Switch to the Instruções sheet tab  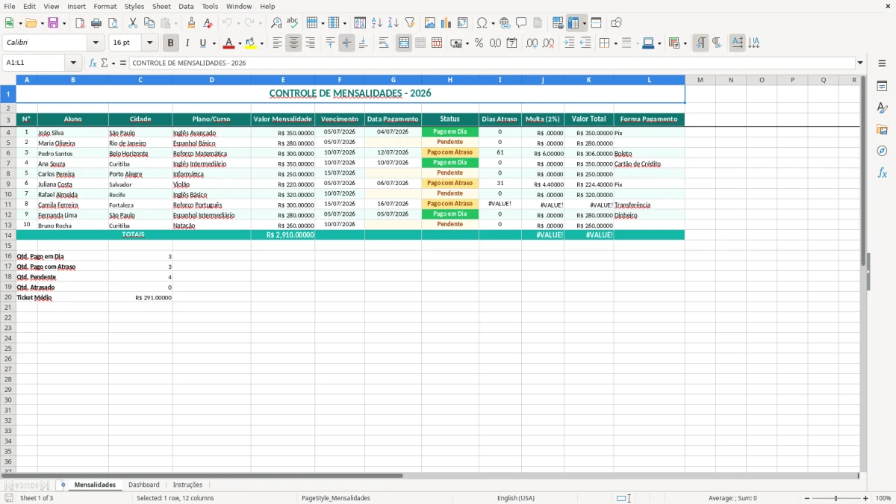(x=188, y=485)
